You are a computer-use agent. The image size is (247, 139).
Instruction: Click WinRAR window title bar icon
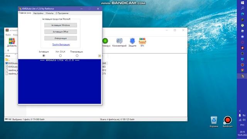point(7,30)
